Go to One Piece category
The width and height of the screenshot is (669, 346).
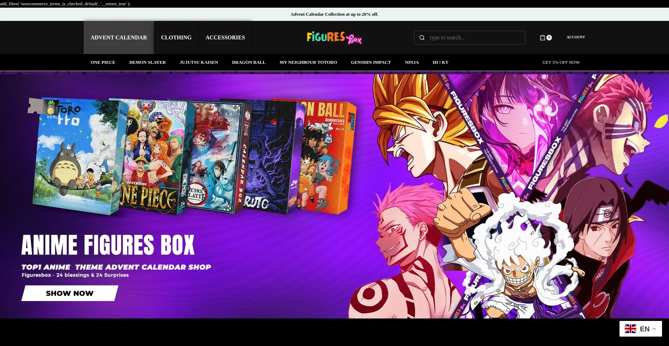coord(103,62)
